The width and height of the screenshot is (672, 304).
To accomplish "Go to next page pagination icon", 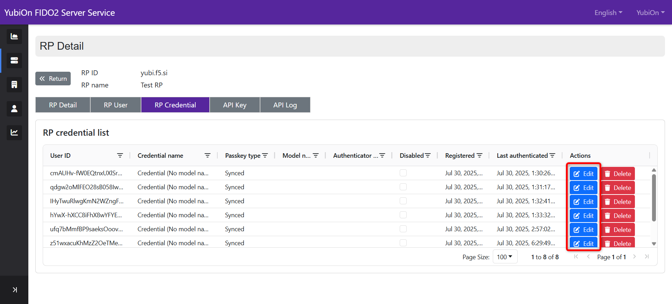I will click(x=635, y=257).
